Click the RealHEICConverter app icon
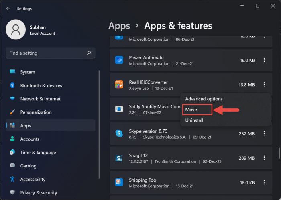The width and height of the screenshot is (281, 200). click(x=119, y=85)
